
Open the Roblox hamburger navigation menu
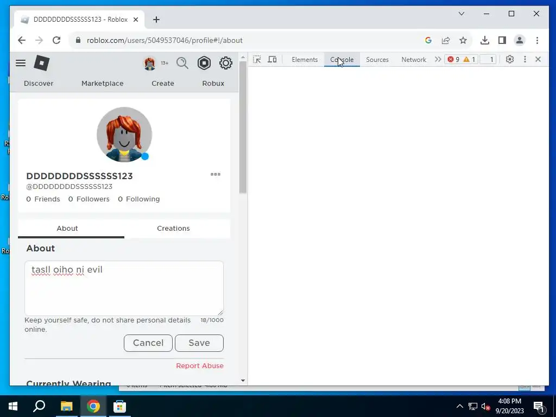click(x=21, y=63)
